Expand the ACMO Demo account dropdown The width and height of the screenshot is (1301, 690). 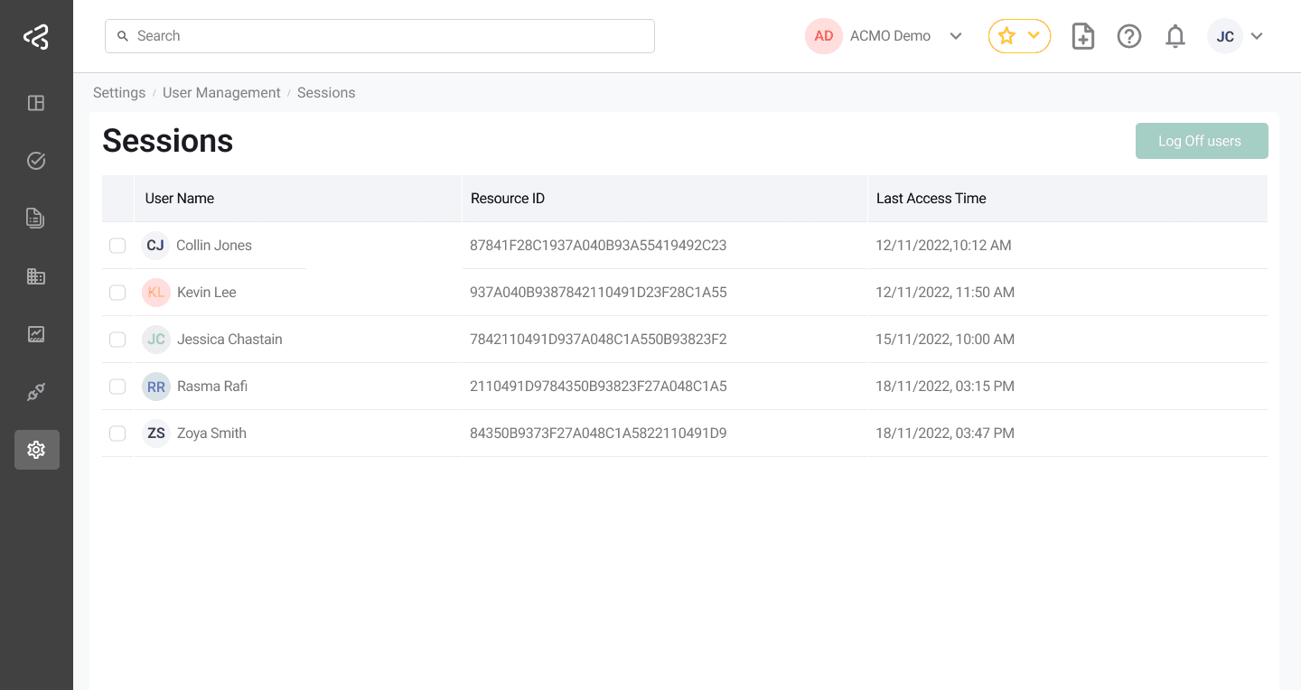point(955,36)
